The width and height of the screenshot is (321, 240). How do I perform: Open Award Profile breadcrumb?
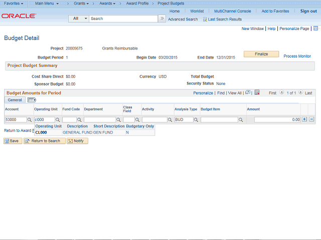coord(137,3)
